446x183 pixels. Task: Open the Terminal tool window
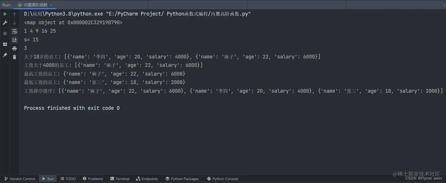click(x=120, y=179)
